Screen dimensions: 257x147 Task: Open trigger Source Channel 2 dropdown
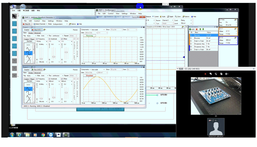coord(167,20)
